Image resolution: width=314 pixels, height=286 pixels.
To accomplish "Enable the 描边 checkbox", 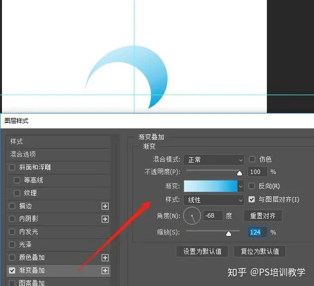I will point(12,206).
